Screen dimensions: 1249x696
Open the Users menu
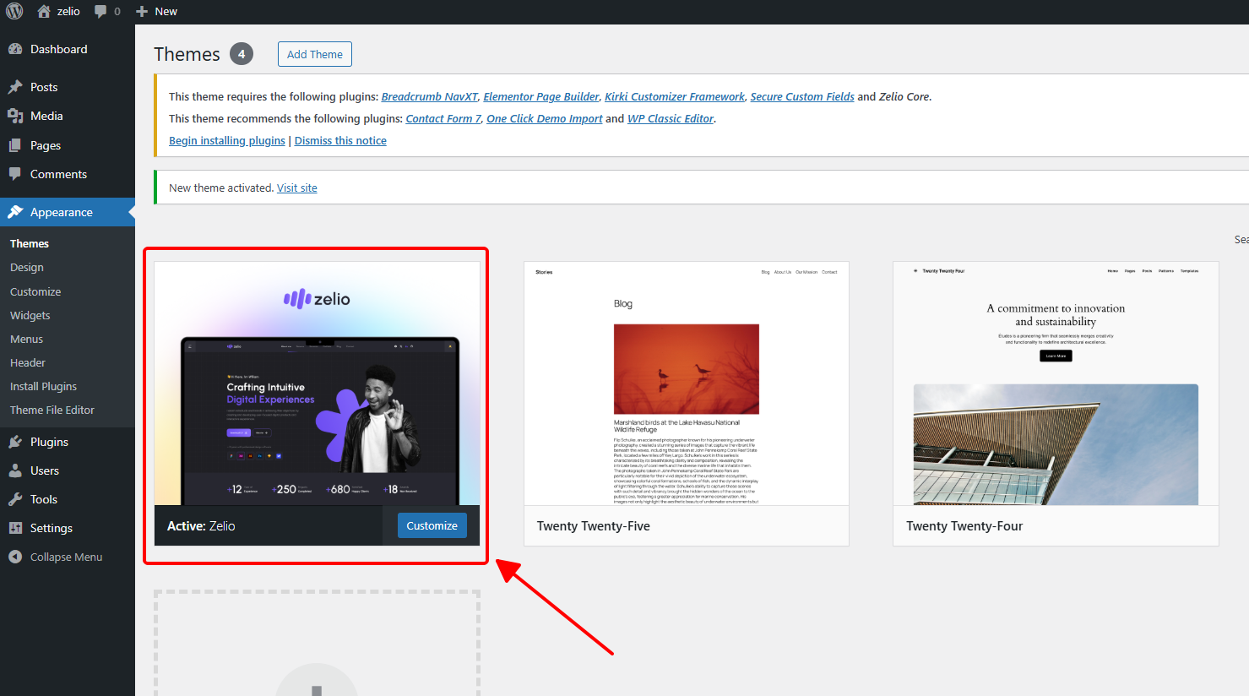pos(68,470)
